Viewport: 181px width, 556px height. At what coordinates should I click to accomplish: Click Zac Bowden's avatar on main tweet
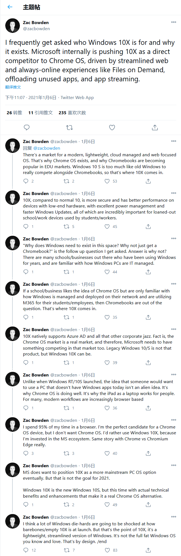[x=12, y=26]
